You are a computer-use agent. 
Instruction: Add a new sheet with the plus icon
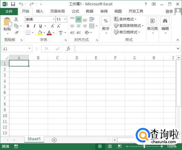[x=54, y=140]
